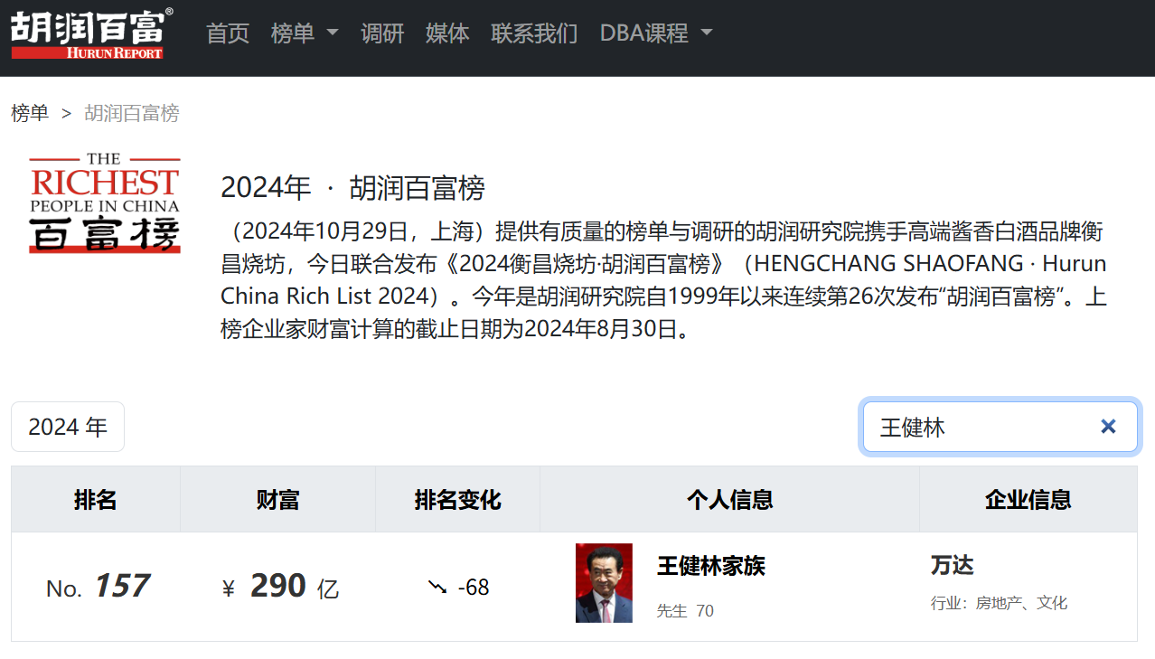Click the 排名 column header
Image resolution: width=1155 pixels, height=659 pixels.
[x=96, y=499]
